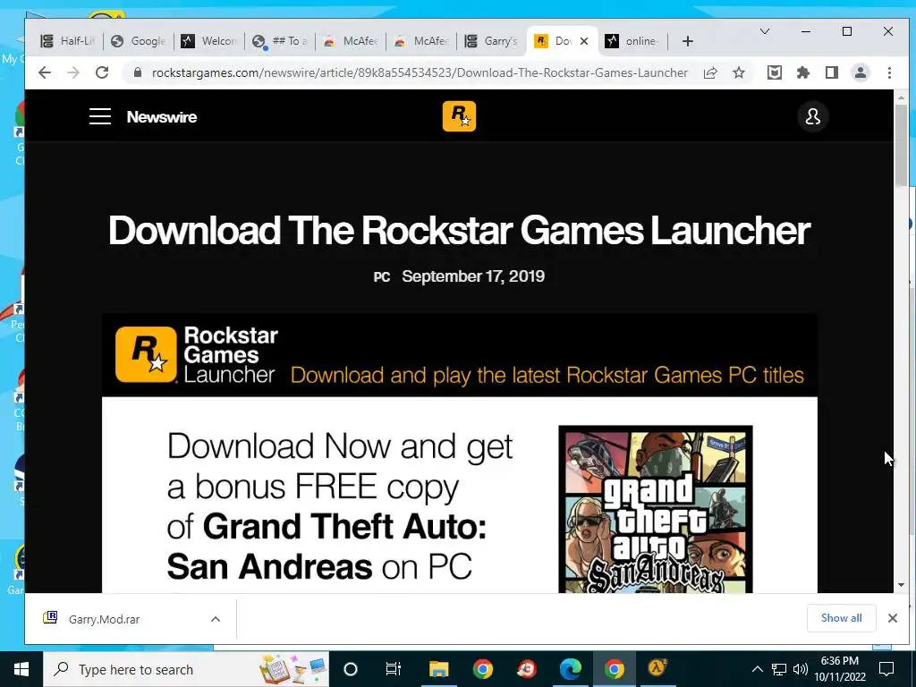Open the Chrome profile avatar

pos(861,72)
